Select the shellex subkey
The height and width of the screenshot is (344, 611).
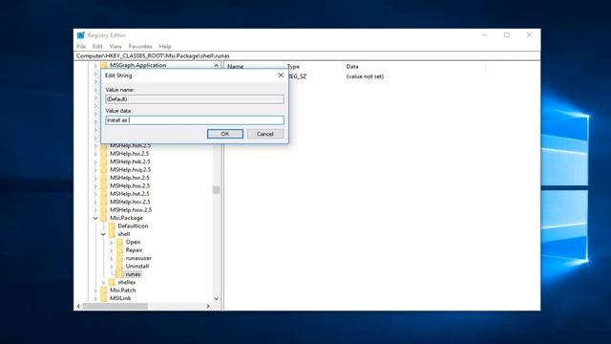[x=127, y=282]
